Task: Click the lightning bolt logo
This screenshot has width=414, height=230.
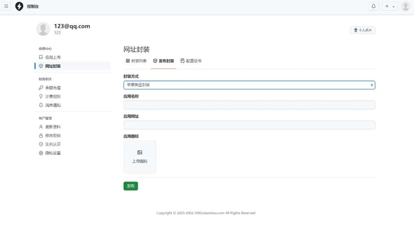Action: tap(19, 7)
